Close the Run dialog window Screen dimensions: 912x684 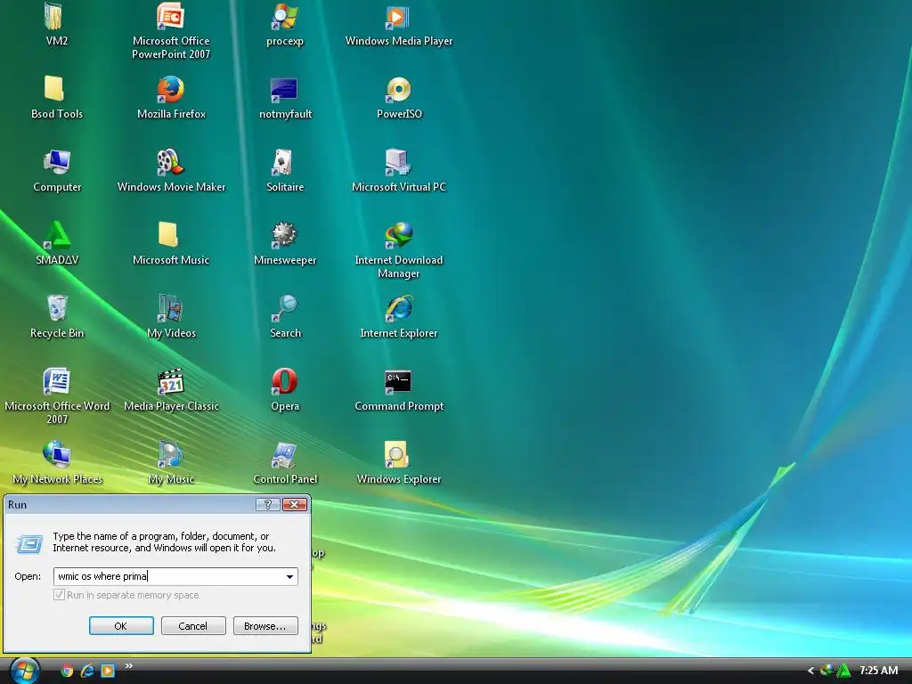[295, 504]
